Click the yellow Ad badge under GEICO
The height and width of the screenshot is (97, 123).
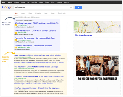[16, 25]
